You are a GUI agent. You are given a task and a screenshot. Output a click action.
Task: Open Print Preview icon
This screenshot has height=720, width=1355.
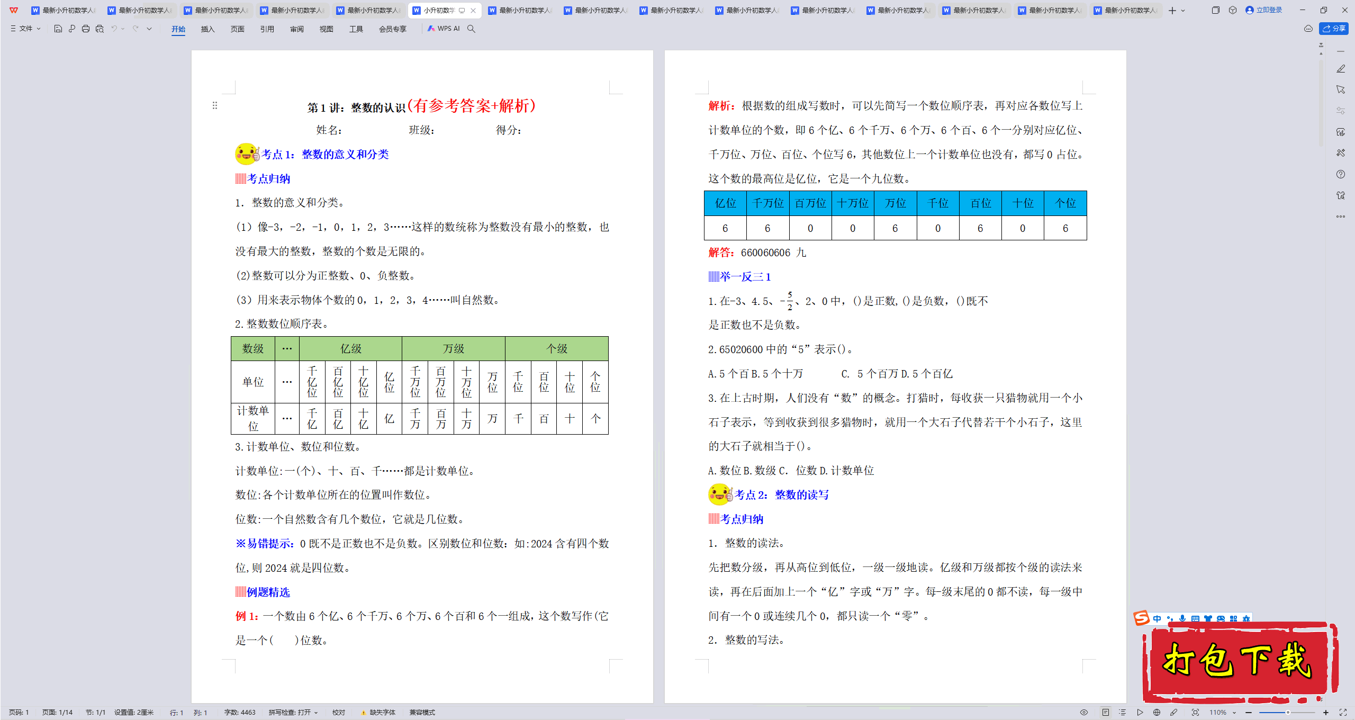[x=100, y=29]
